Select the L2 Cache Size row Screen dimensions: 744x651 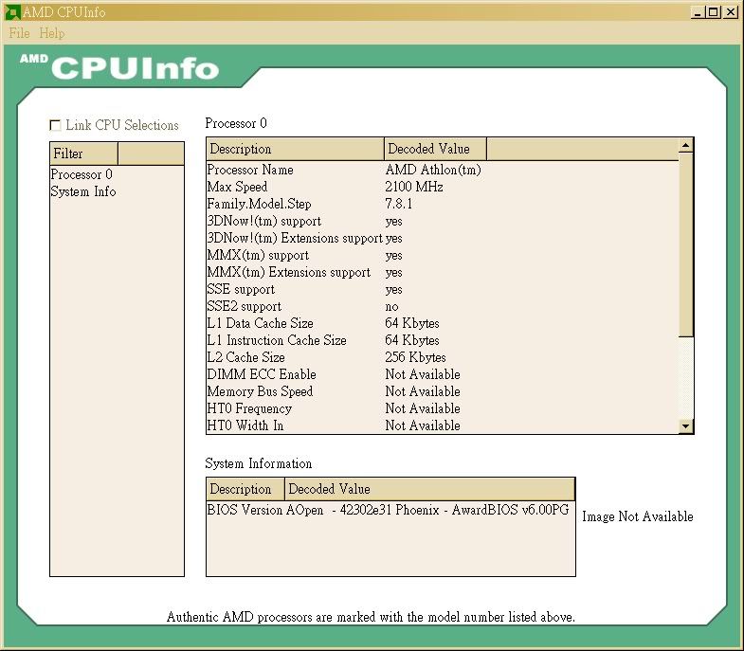click(x=443, y=358)
